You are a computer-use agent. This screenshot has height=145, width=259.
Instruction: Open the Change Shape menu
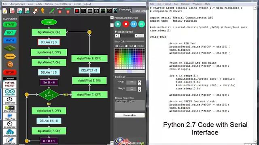click(x=17, y=4)
